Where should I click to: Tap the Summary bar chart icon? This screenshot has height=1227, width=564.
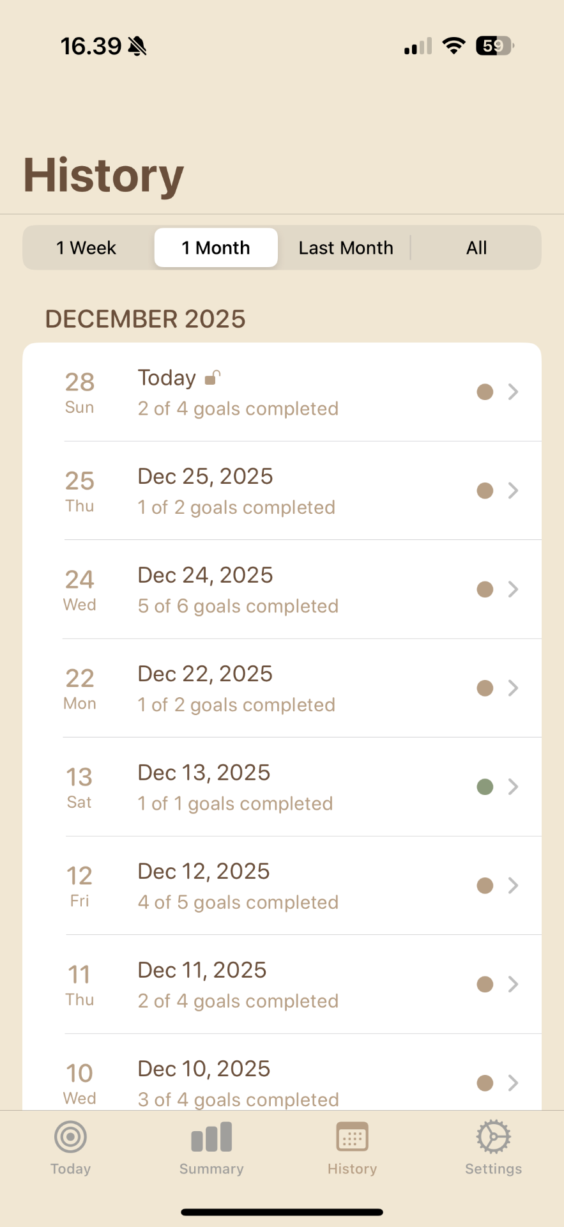(211, 1138)
